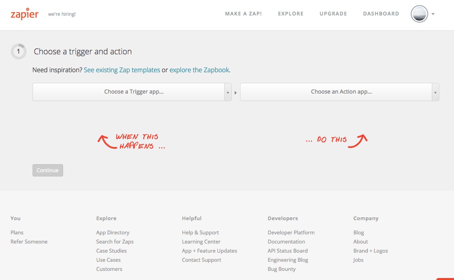Open Case Studies footer link
Viewport: 454px width, 280px height.
[x=111, y=251]
